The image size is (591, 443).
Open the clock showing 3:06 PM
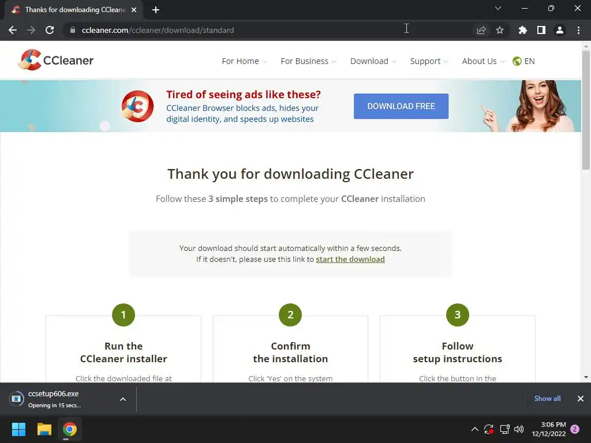pyautogui.click(x=549, y=429)
